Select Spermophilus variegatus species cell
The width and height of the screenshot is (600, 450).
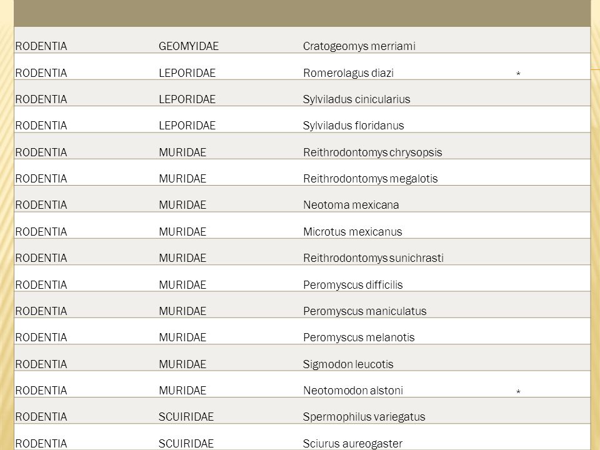(x=364, y=417)
